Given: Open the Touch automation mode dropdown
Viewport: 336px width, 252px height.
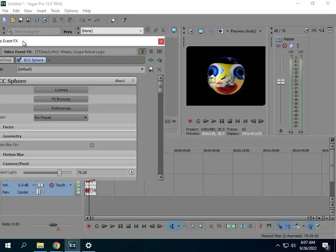Looking at the screenshot, I should [71, 185].
